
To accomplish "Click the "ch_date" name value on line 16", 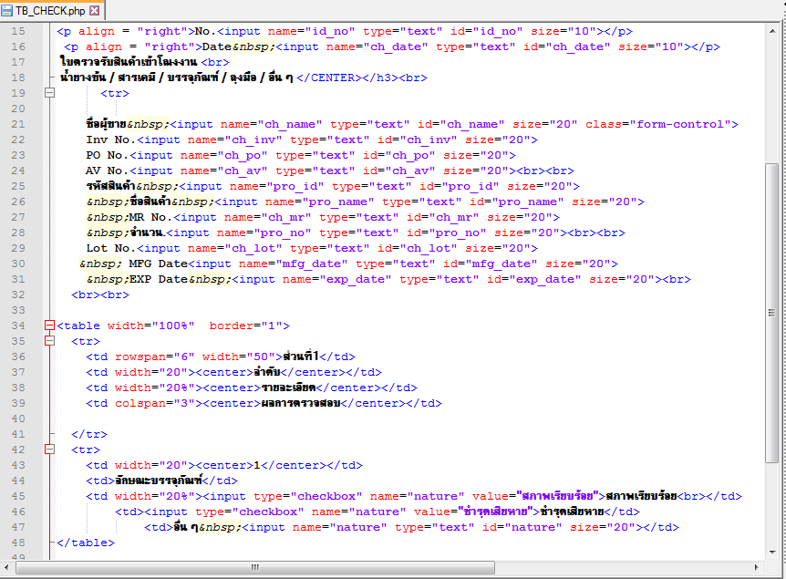I will tap(396, 47).
